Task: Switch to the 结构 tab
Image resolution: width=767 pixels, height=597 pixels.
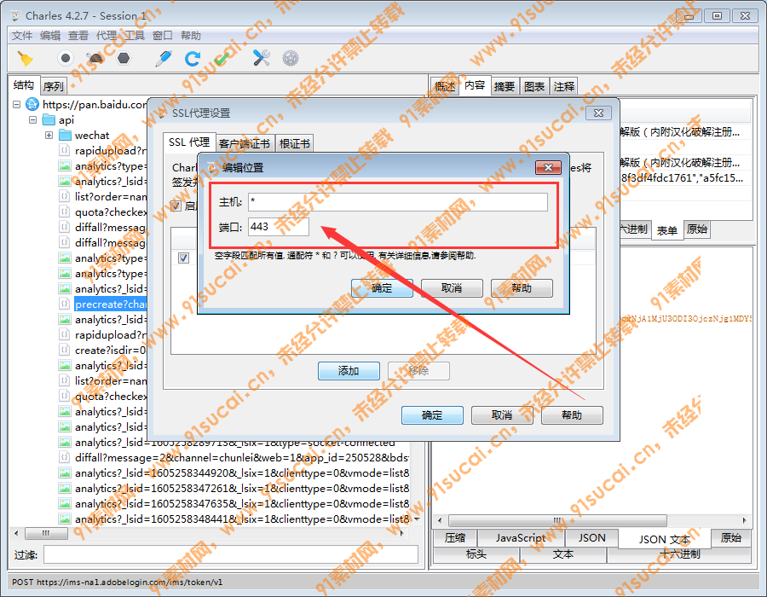Action: [24, 85]
